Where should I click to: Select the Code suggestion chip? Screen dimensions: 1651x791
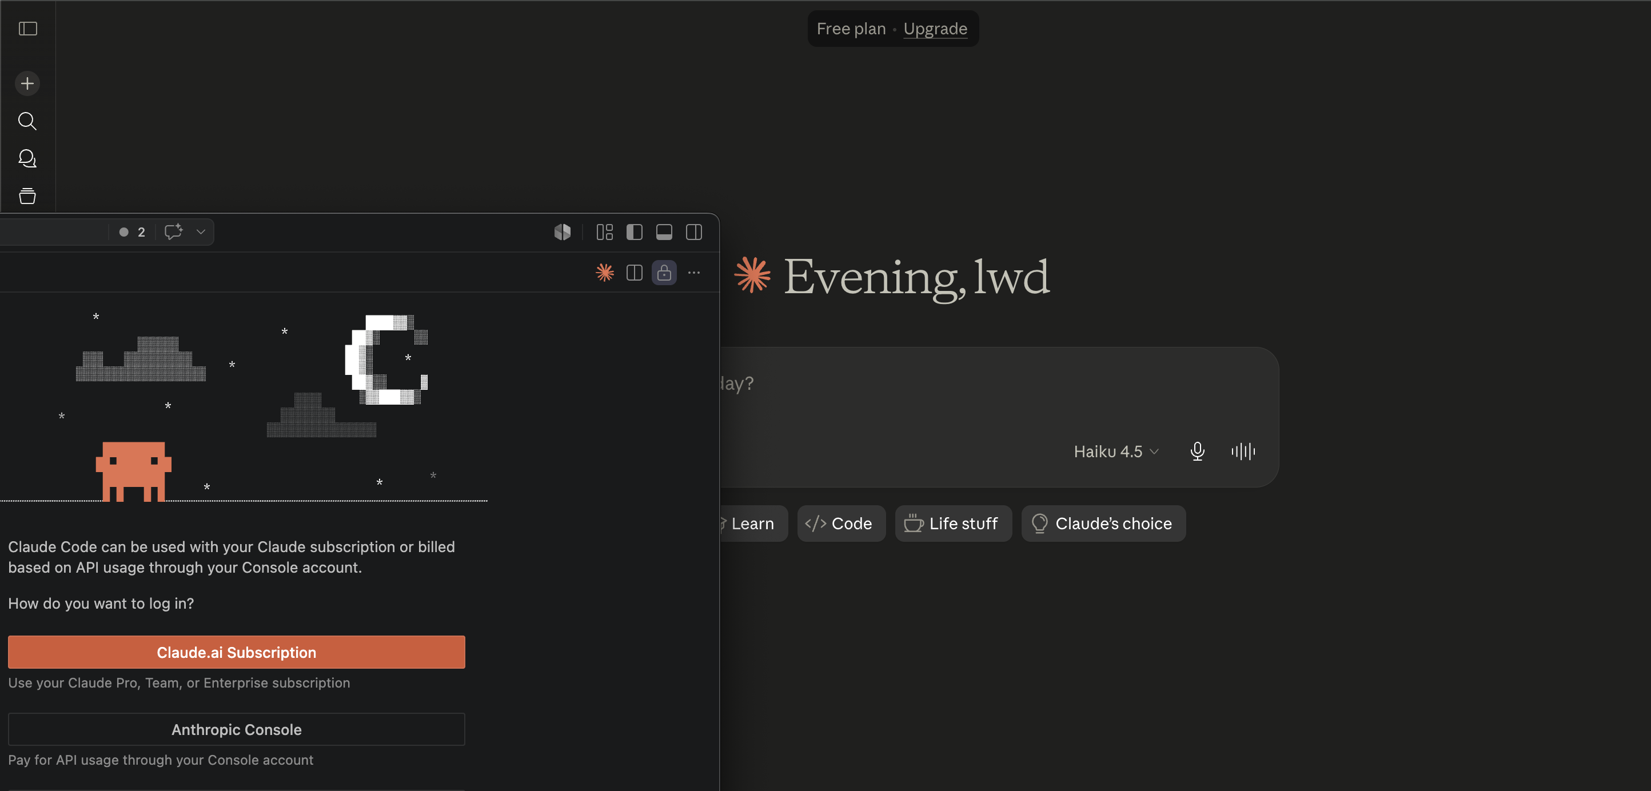click(841, 524)
